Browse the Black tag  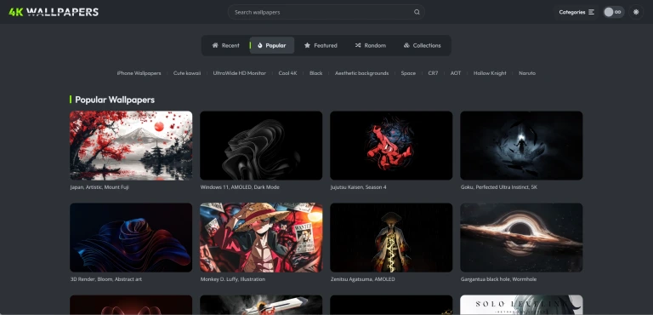pos(315,73)
